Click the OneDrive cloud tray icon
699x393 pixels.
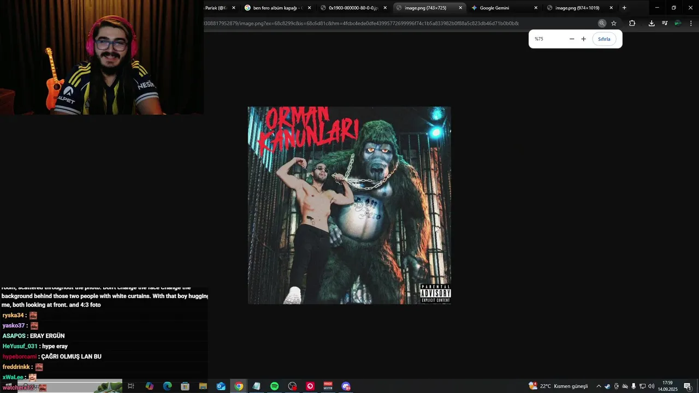point(625,386)
